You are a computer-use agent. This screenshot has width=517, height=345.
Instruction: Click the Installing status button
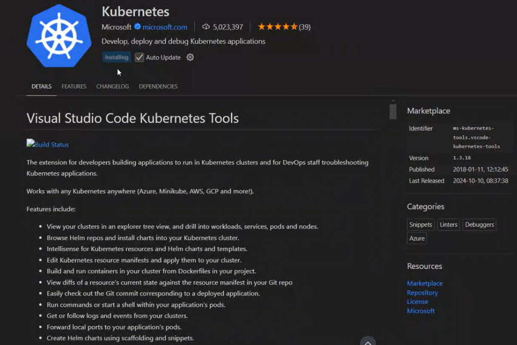pos(116,57)
